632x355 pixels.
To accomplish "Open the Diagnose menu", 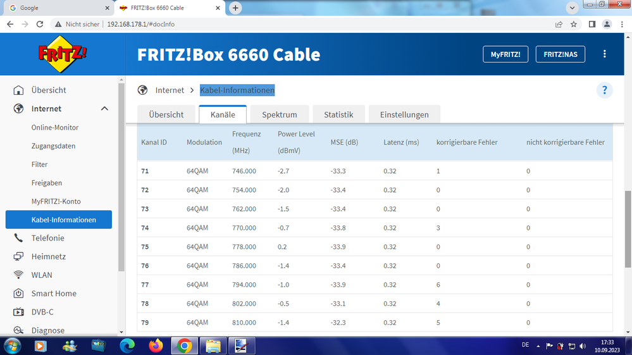I will [47, 330].
